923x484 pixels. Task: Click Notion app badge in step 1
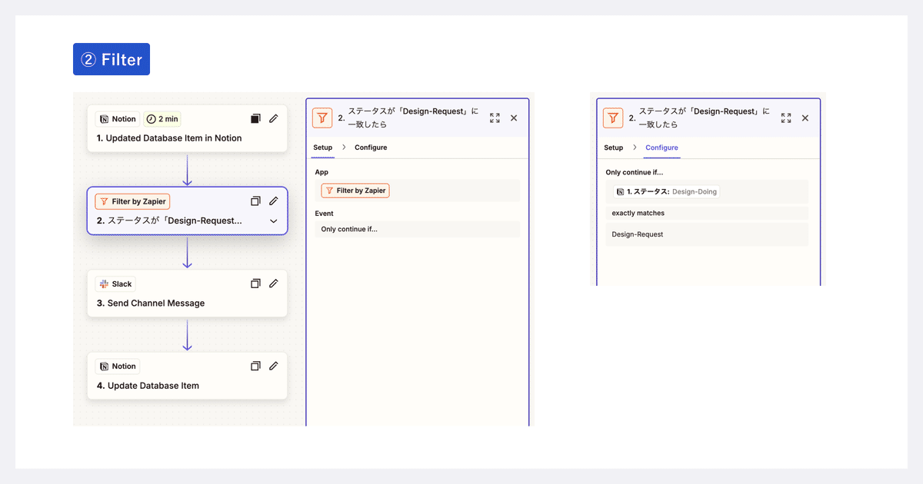tap(118, 119)
